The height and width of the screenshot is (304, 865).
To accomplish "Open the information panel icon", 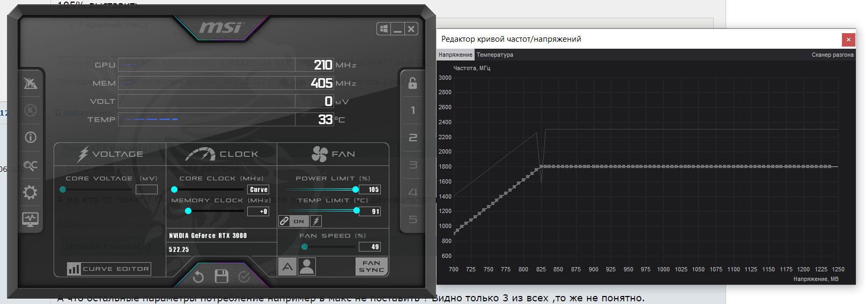I will 31,138.
